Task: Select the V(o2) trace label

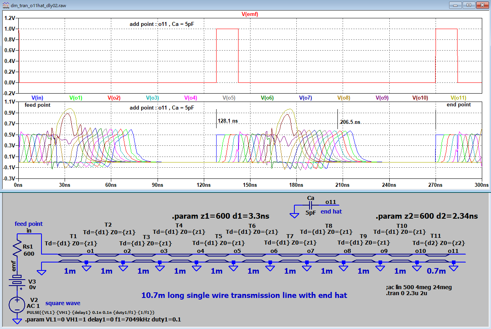Action: coord(114,98)
